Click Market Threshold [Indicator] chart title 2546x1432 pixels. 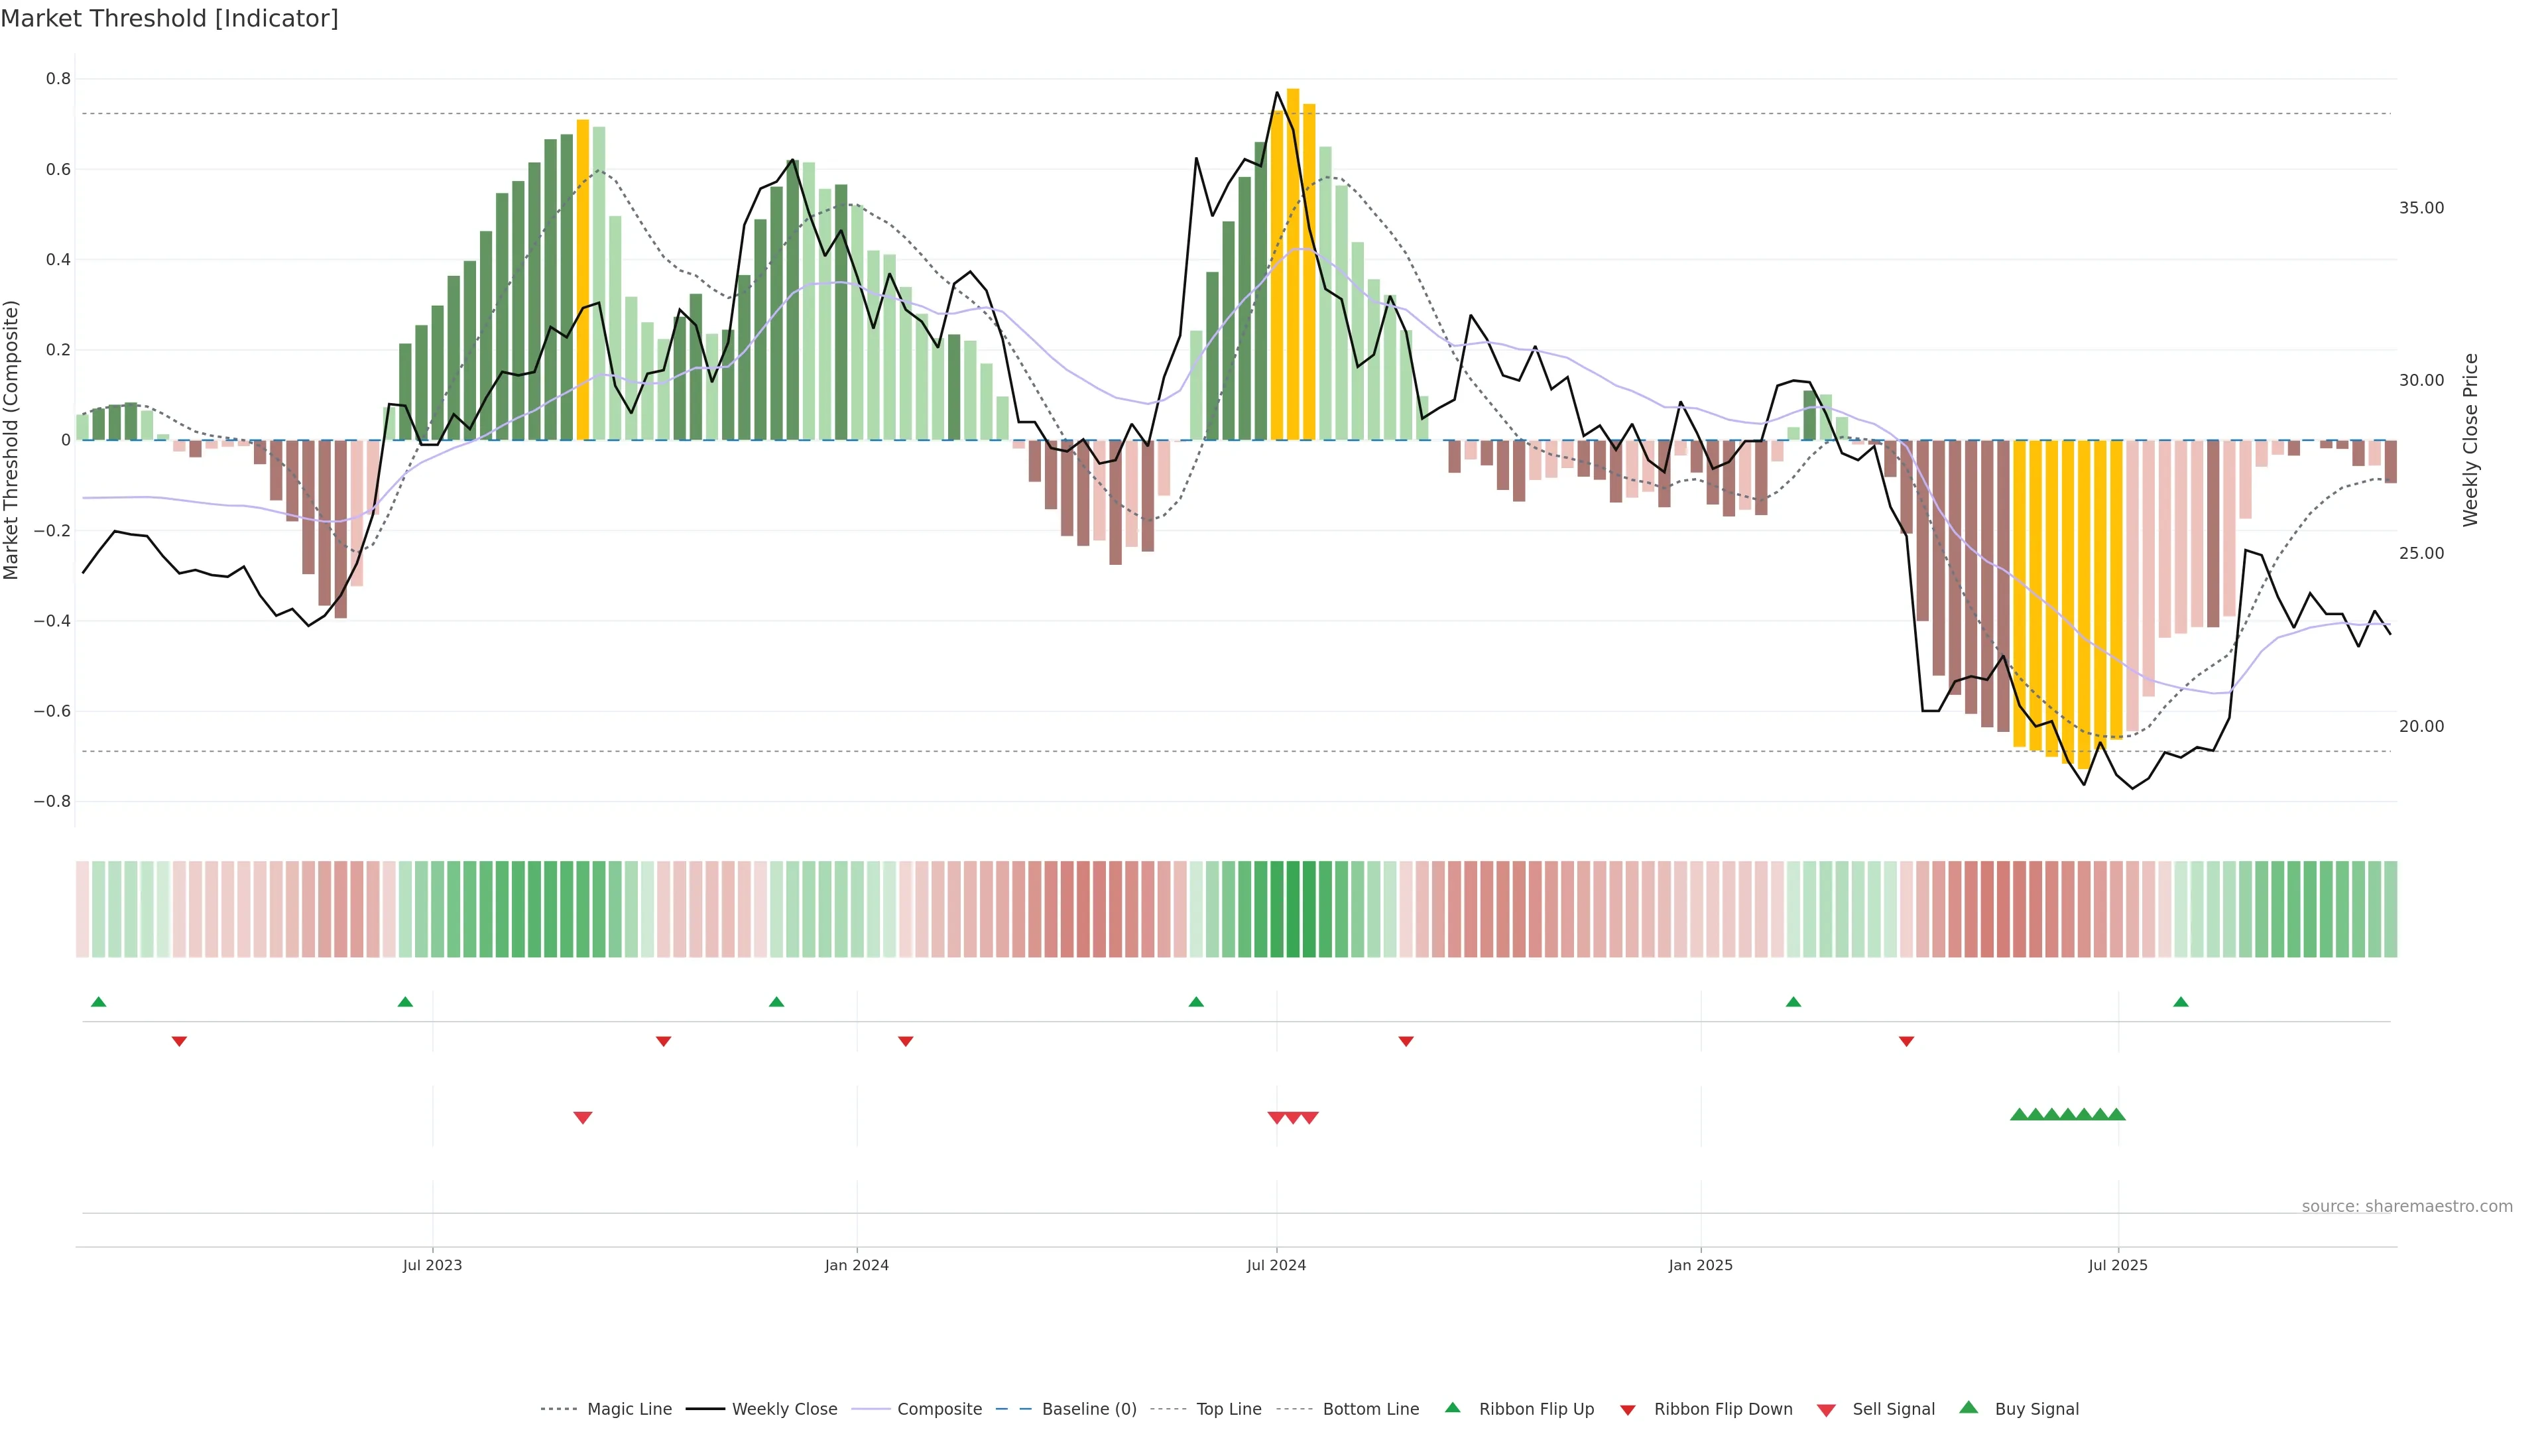click(x=169, y=19)
